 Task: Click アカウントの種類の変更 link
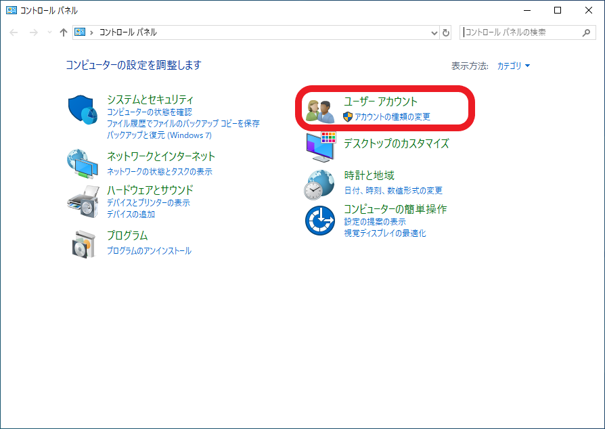[x=393, y=116]
